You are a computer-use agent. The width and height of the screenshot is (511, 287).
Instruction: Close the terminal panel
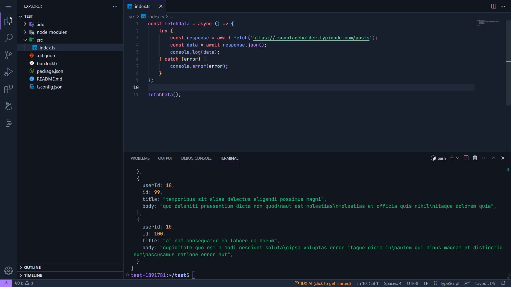click(x=503, y=158)
